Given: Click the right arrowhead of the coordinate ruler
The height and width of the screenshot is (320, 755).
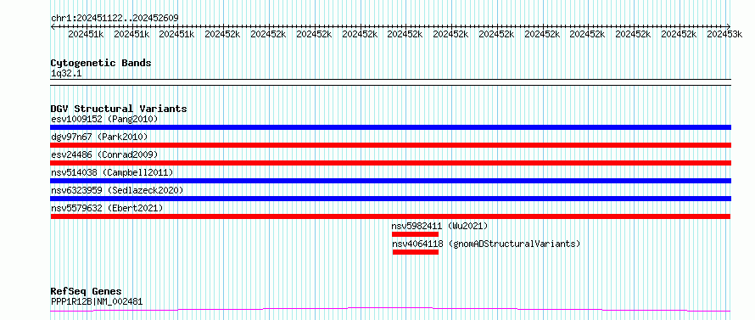Looking at the screenshot, I should [x=728, y=26].
